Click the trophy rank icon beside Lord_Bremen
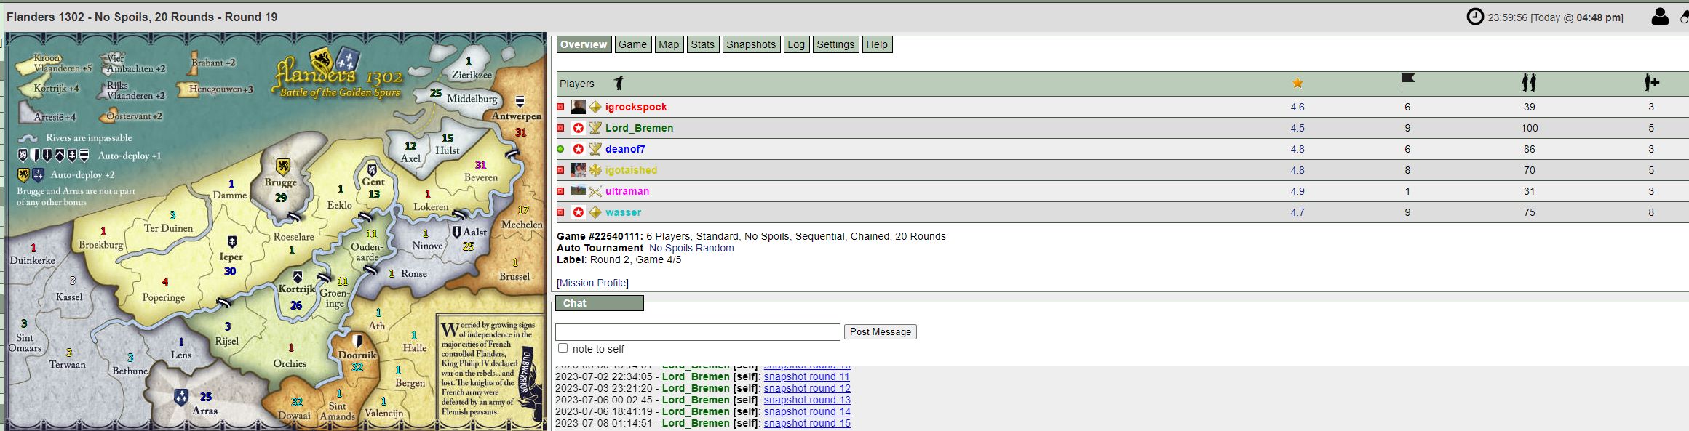1689x431 pixels. [595, 128]
